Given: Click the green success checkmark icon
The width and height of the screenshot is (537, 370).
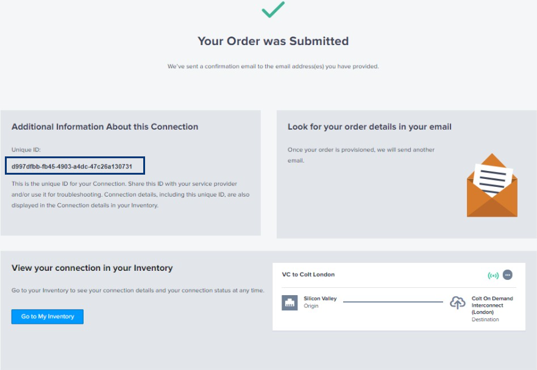Looking at the screenshot, I should [x=273, y=10].
